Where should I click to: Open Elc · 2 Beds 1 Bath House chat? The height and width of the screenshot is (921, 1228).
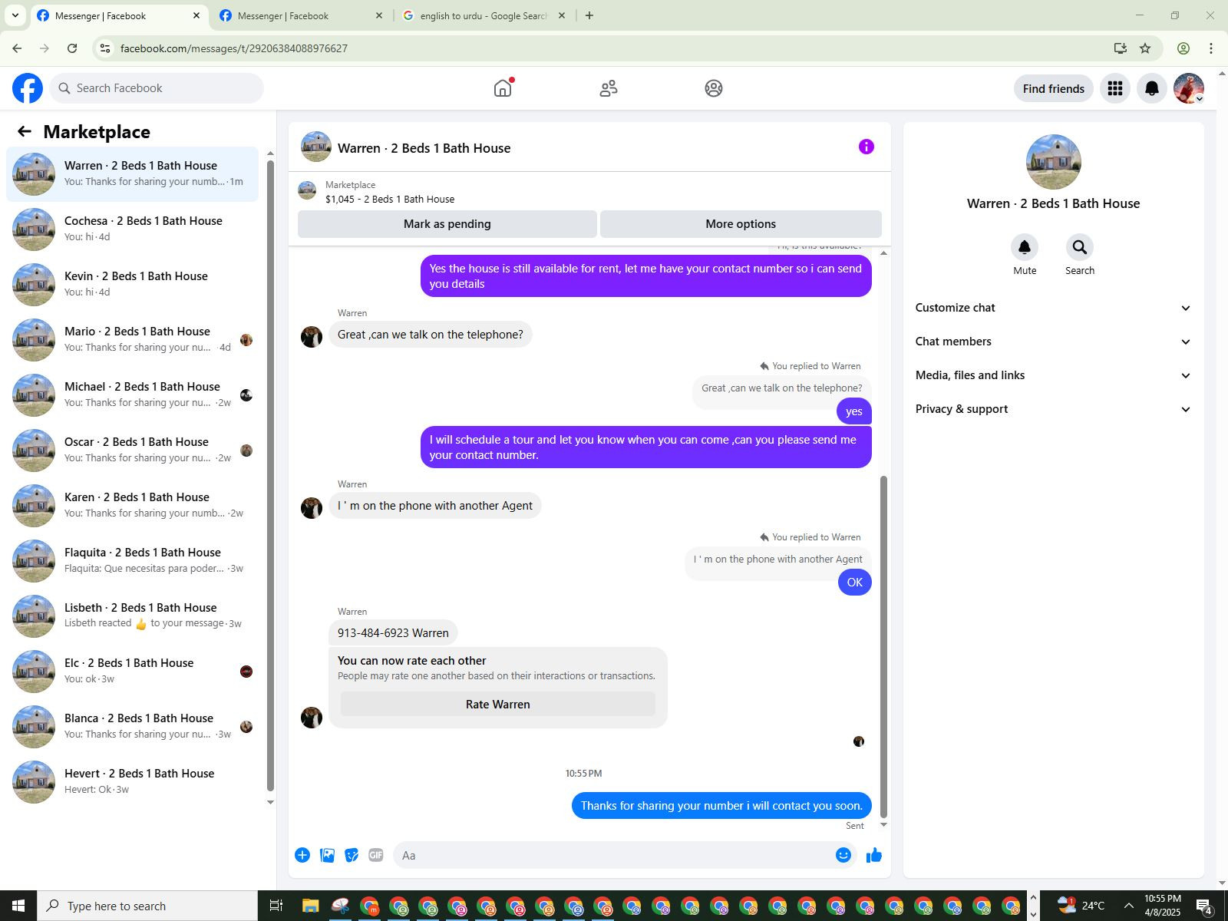[x=132, y=671]
